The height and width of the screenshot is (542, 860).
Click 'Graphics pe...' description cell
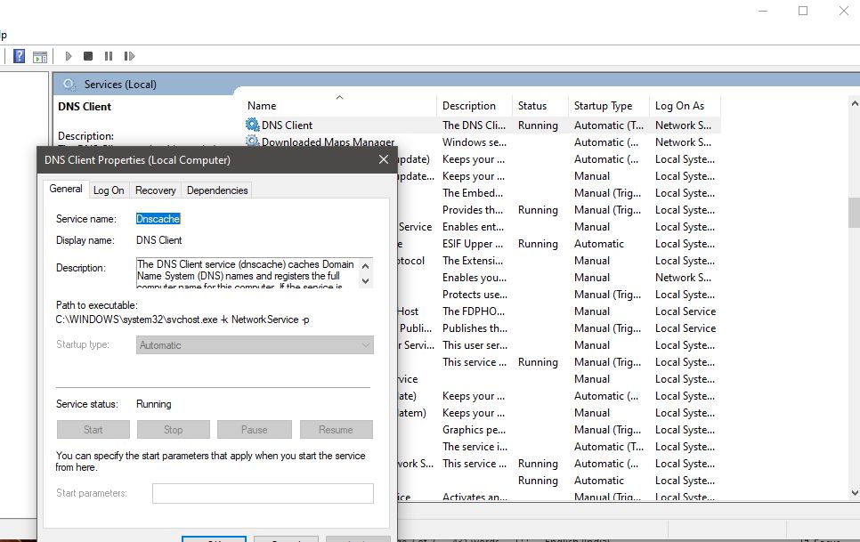coord(474,430)
